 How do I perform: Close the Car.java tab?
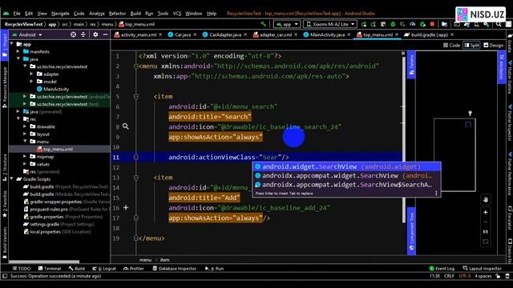coord(195,34)
